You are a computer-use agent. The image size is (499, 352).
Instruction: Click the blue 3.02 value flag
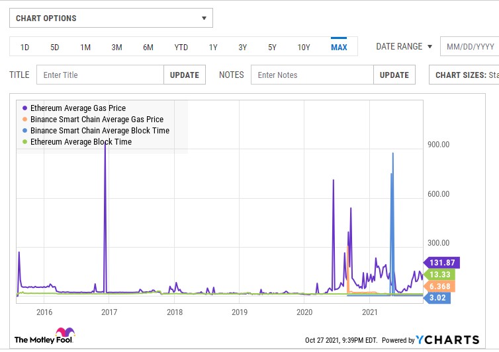[437, 298]
